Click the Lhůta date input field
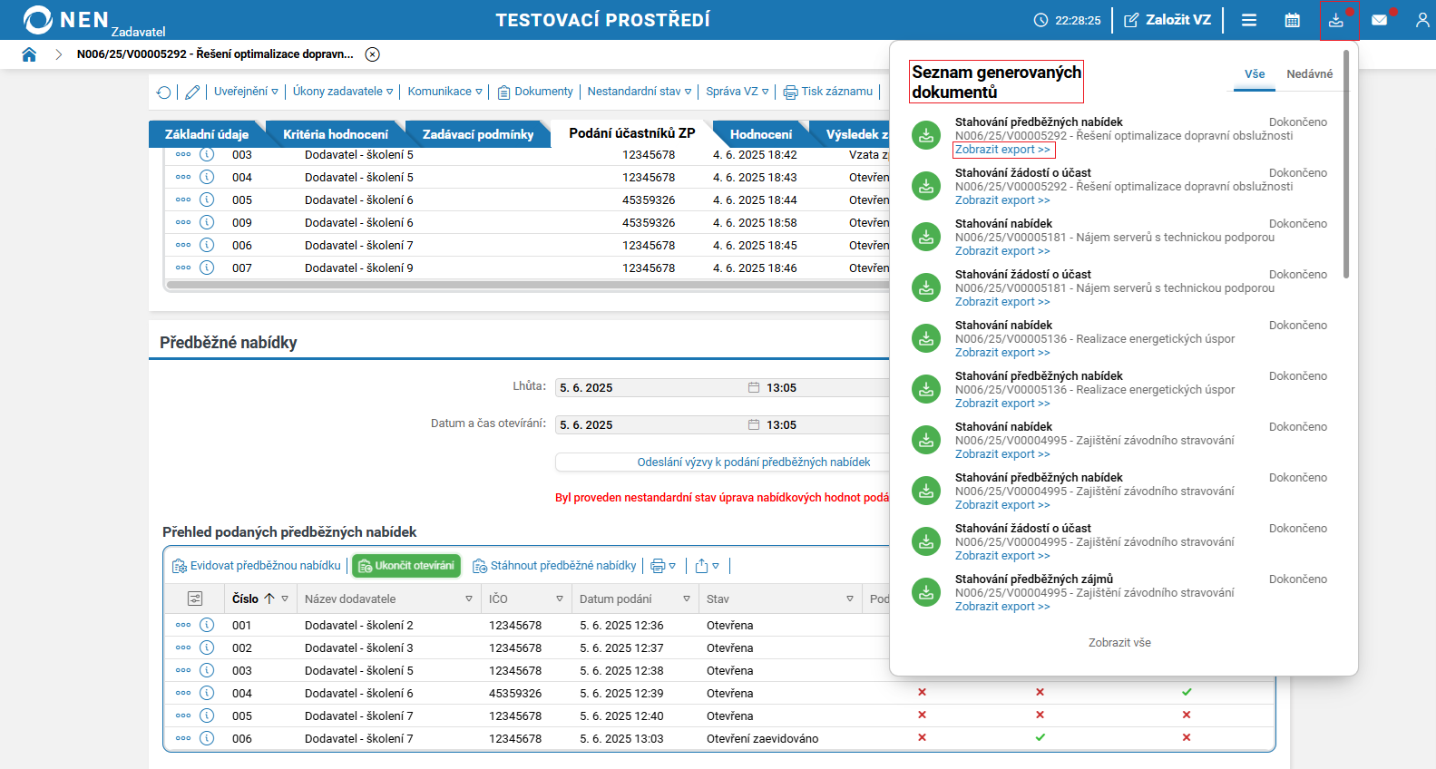This screenshot has height=769, width=1436. coord(650,388)
